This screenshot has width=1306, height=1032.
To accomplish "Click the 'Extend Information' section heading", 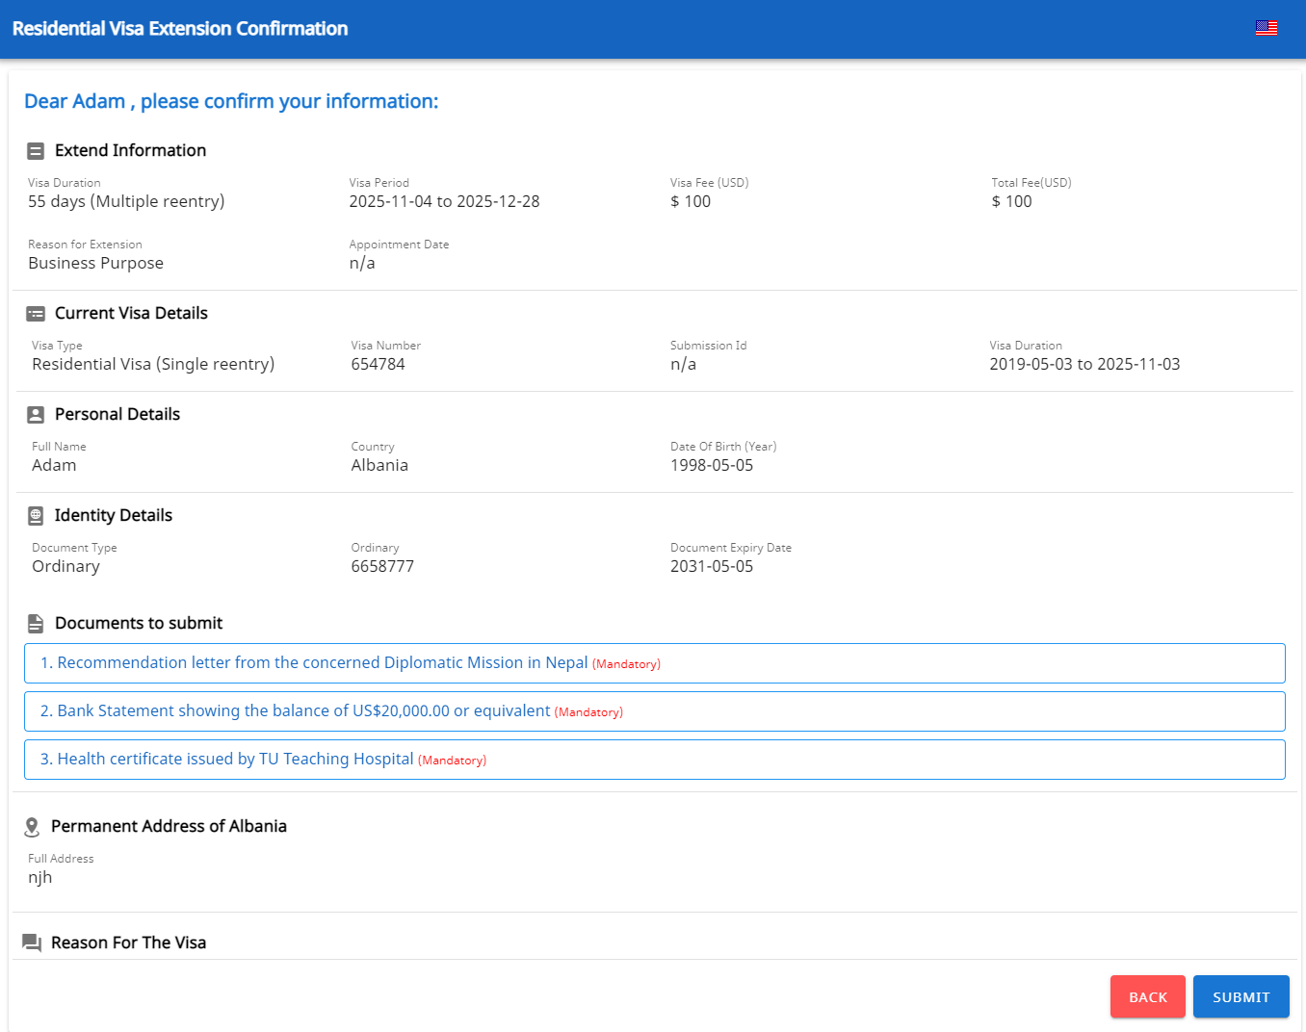I will (x=130, y=150).
